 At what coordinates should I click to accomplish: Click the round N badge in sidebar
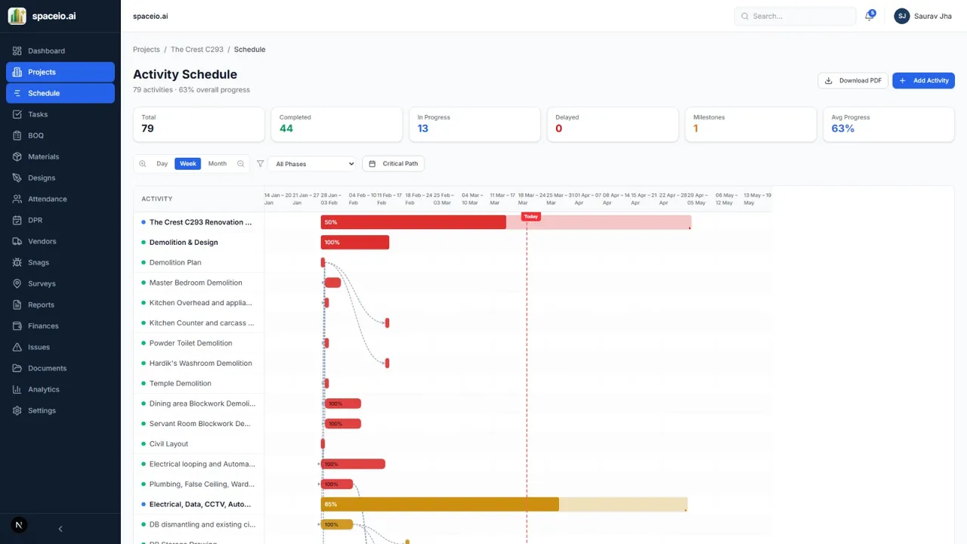(x=19, y=525)
